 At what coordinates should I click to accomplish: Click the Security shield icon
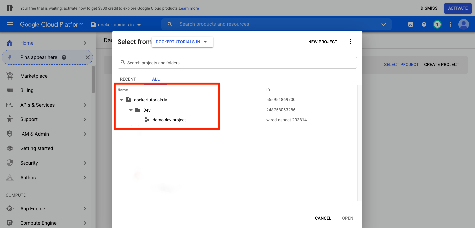[x=10, y=163]
